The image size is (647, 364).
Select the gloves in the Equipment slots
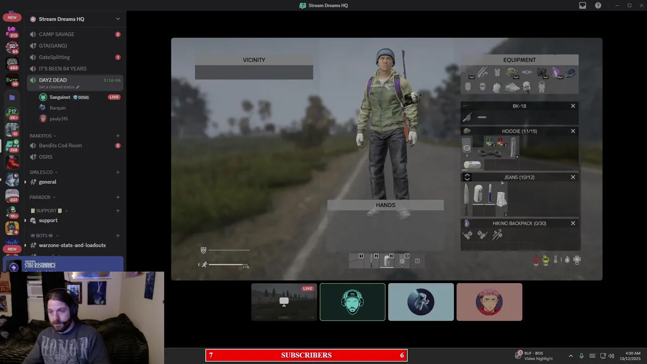tap(497, 87)
